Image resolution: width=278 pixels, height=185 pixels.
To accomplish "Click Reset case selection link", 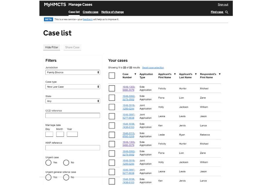I will [x=153, y=68].
